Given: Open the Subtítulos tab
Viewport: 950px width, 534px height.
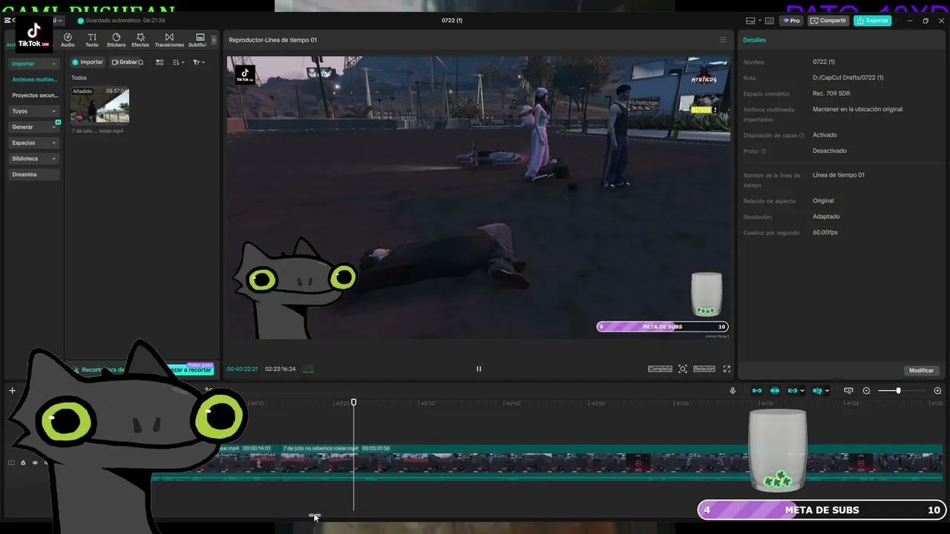Looking at the screenshot, I should coord(199,40).
